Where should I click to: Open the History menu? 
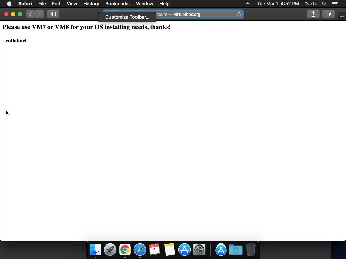coord(91,4)
